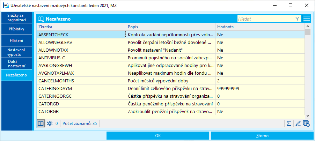Click into the Hledat search field
Viewport: 315px width, 141px height.
tap(265, 19)
